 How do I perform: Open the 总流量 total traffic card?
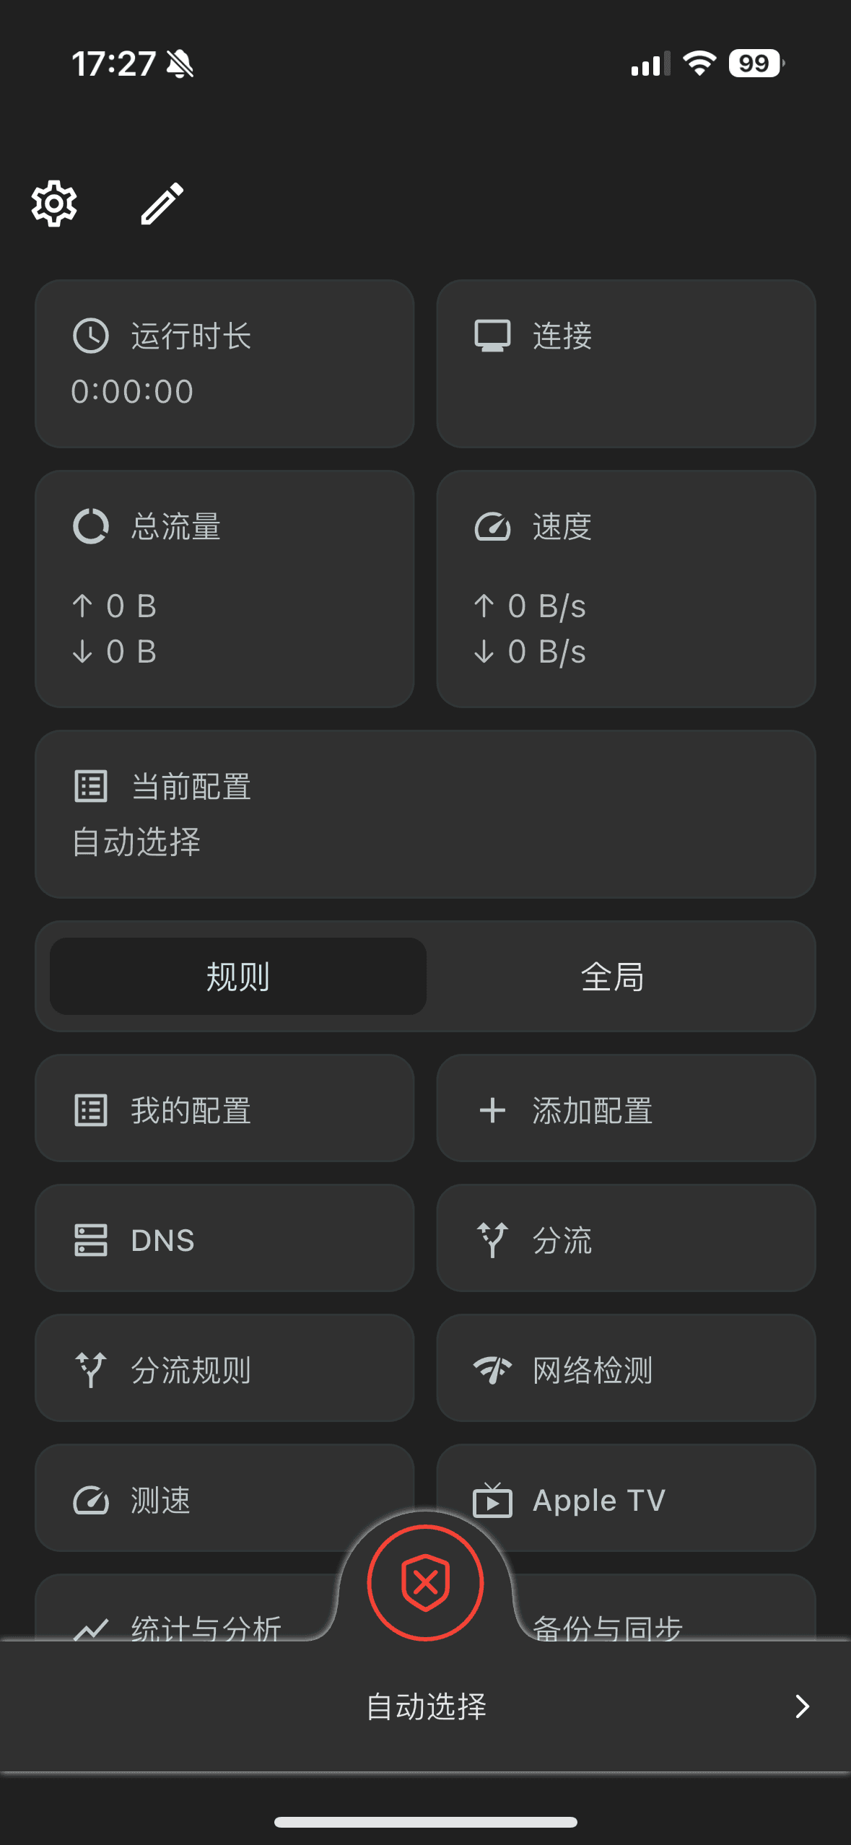click(x=224, y=589)
